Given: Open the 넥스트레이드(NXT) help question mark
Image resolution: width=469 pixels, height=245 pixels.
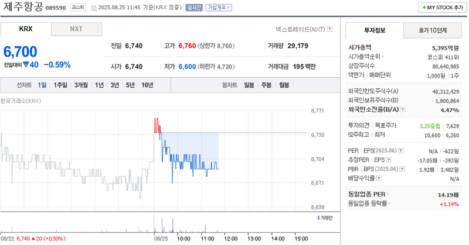Looking at the screenshot, I should 329,29.
